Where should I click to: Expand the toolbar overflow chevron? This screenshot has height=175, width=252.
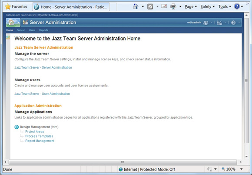pyautogui.click(x=247, y=3)
